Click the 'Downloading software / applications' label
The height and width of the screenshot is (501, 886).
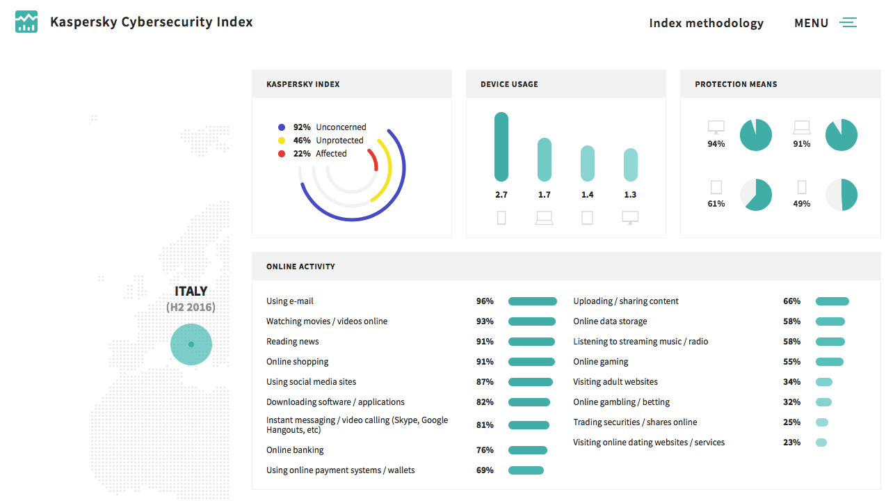tap(335, 402)
